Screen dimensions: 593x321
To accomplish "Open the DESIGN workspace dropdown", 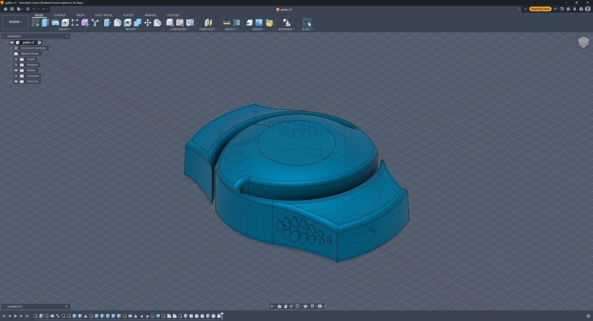I will pos(15,22).
